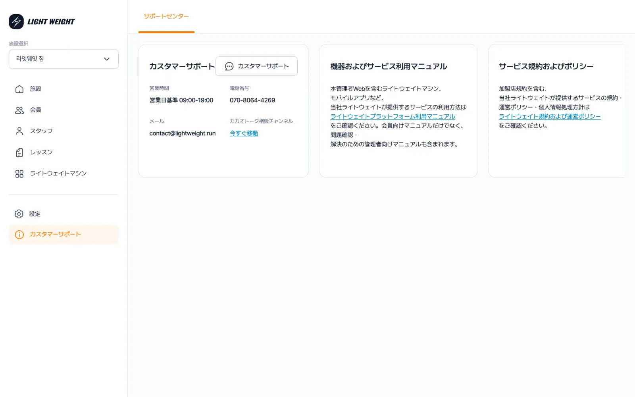635x397 pixels.
Task: Click the document icon beside レッスン
Action: [19, 152]
